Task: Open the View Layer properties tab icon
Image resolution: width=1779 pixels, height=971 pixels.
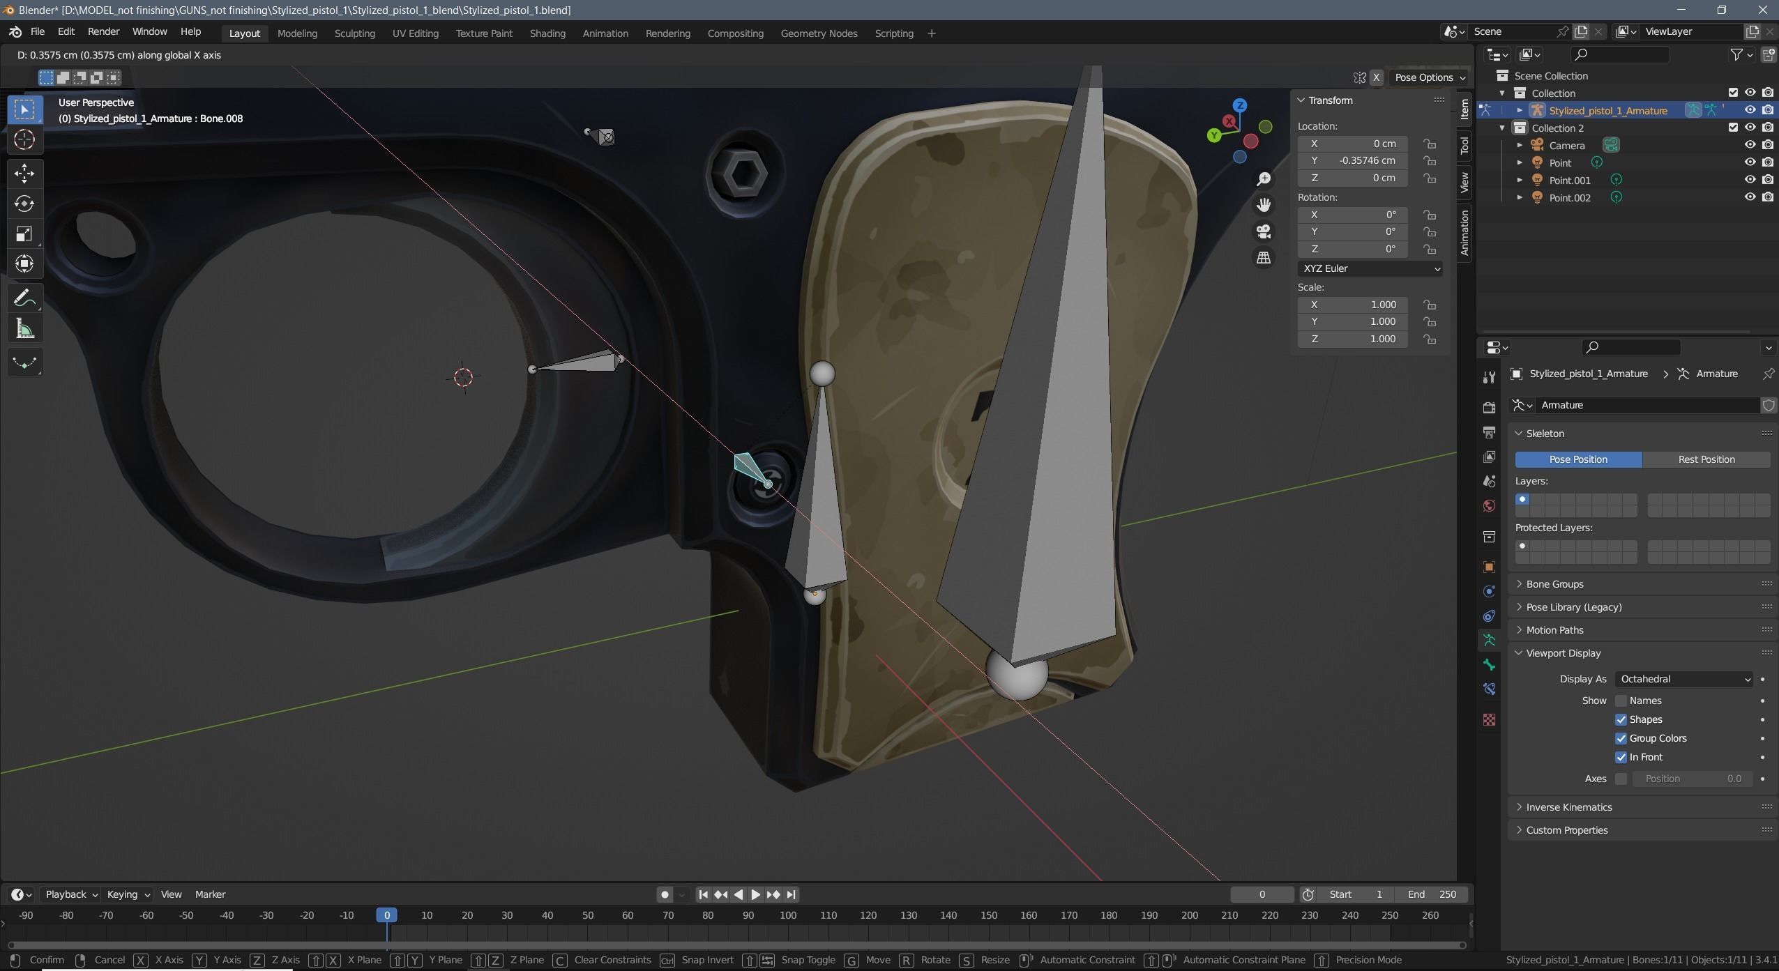Action: [1489, 457]
